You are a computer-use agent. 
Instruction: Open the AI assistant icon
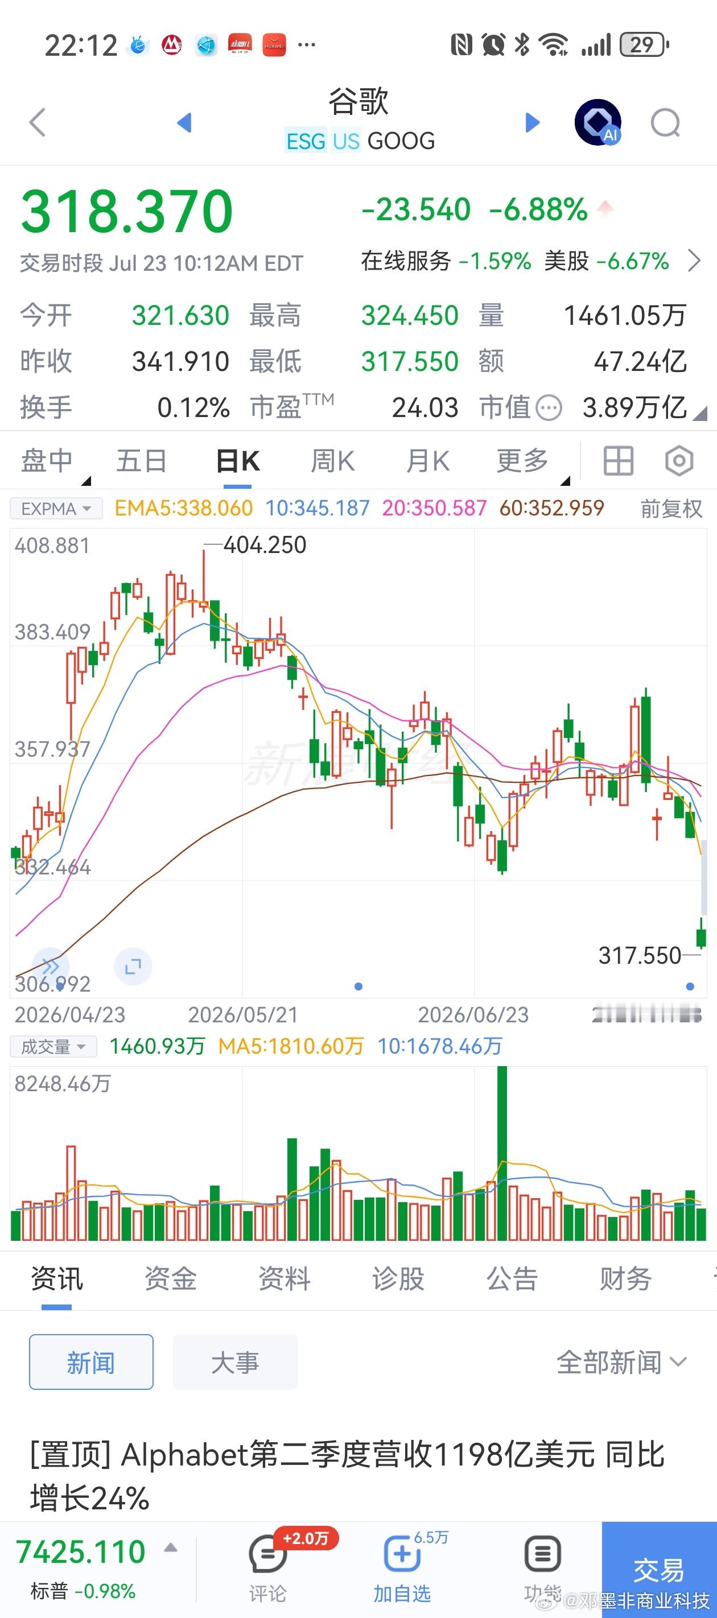tap(598, 122)
